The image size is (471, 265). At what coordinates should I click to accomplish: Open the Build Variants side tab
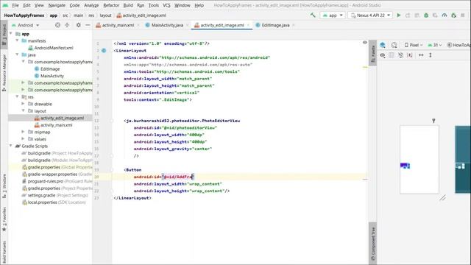click(x=4, y=252)
